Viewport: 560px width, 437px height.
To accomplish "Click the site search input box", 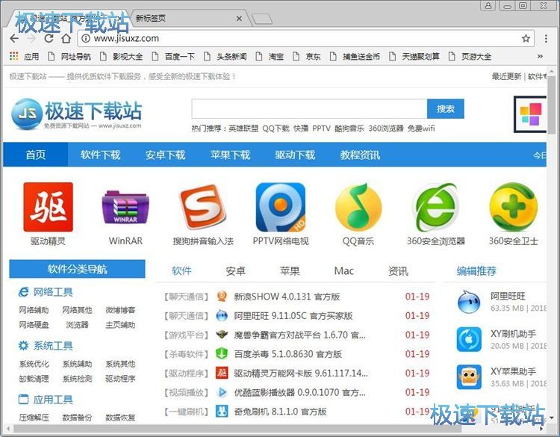I will (x=309, y=108).
